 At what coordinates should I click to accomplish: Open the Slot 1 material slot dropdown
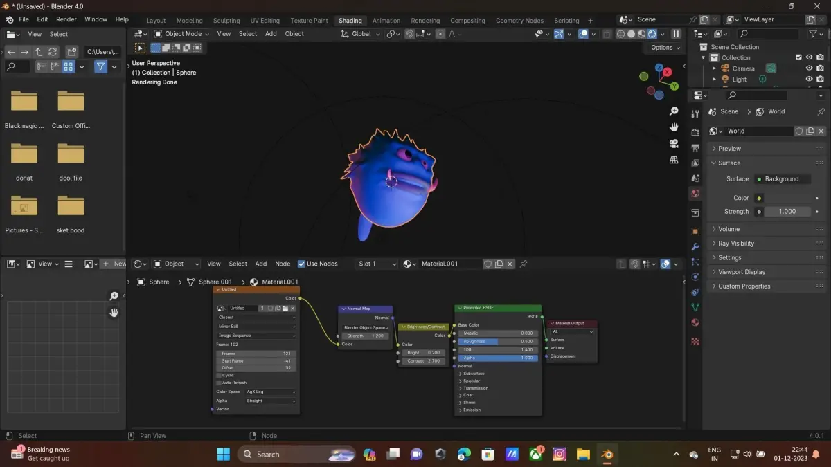click(377, 264)
